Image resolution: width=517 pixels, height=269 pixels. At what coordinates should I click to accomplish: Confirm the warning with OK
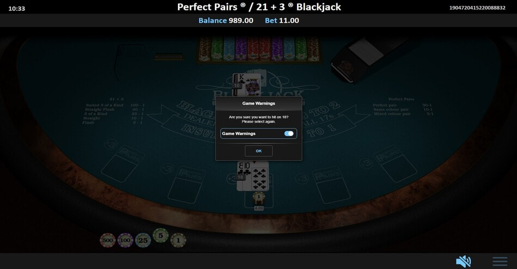(x=258, y=151)
